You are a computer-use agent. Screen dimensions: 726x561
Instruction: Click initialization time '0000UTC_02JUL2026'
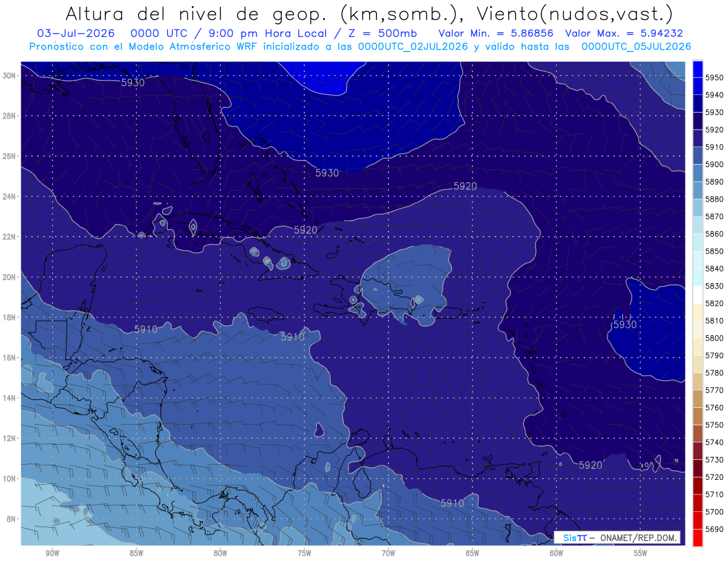click(413, 46)
